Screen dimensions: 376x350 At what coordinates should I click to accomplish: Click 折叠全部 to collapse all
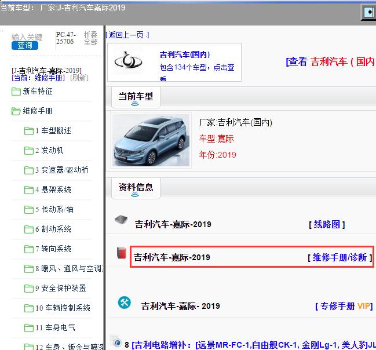coord(90,38)
